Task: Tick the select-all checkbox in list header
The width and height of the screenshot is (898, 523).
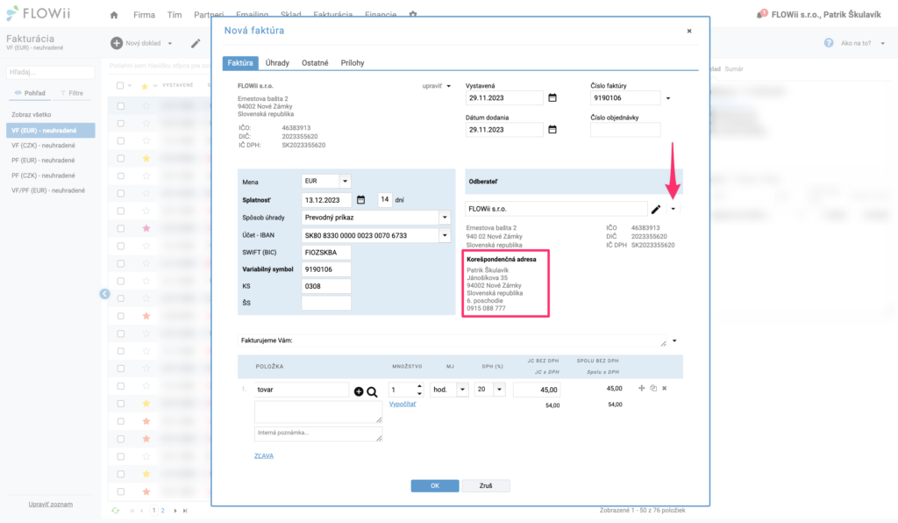Action: pos(120,86)
